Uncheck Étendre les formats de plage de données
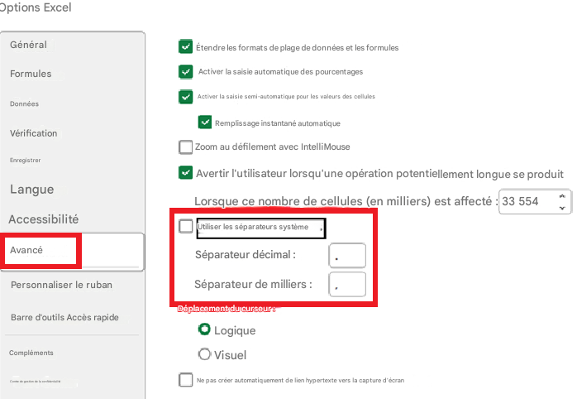Image resolution: width=577 pixels, height=399 pixels. pos(185,47)
